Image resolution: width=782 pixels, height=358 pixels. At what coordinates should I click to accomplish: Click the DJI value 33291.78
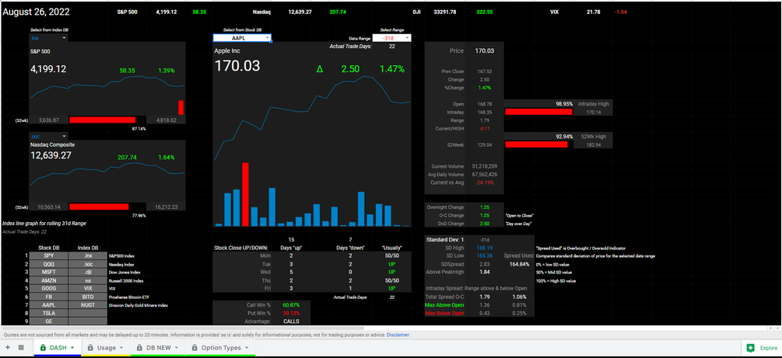pyautogui.click(x=445, y=12)
